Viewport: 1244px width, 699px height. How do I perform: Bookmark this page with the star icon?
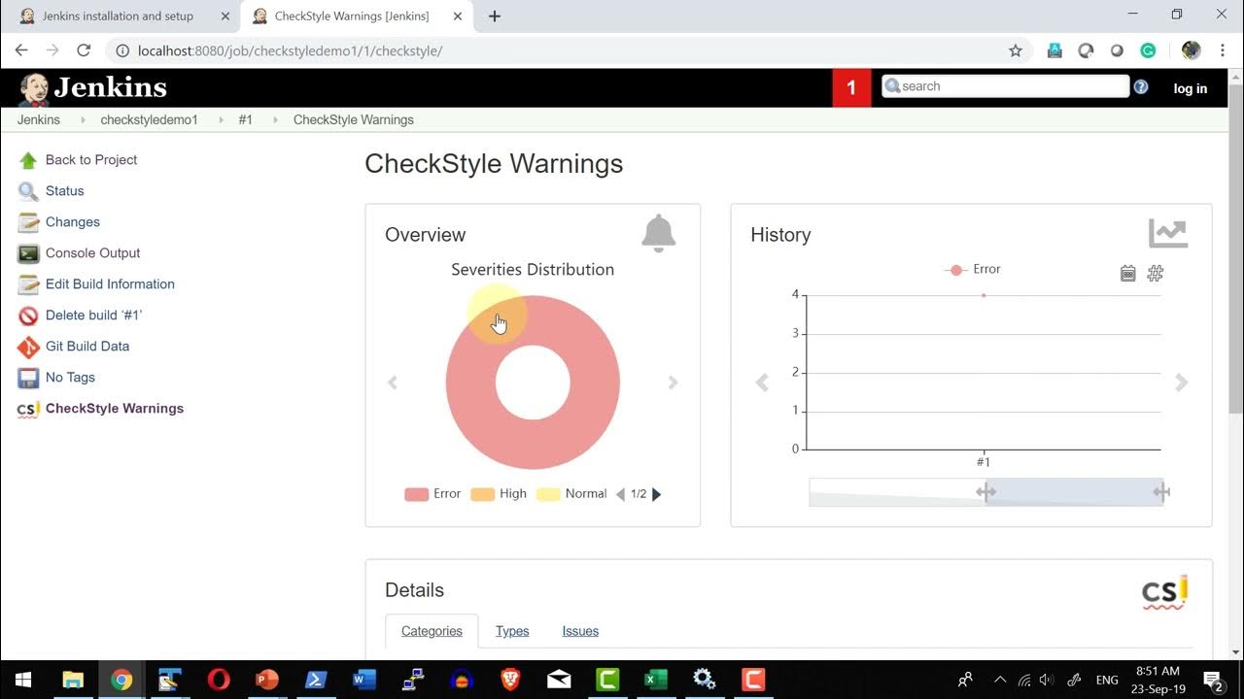coord(1016,50)
